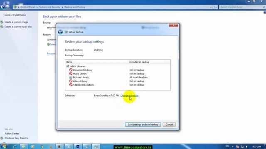Select the Videos Library row text

pyautogui.click(x=80, y=81)
